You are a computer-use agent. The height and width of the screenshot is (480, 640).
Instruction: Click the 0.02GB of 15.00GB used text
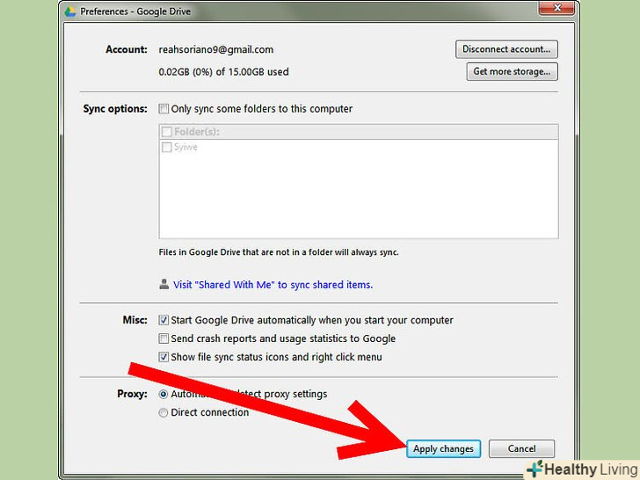[223, 72]
